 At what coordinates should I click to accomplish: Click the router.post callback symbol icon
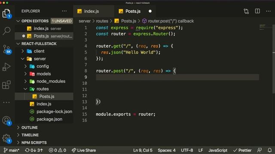144,21
